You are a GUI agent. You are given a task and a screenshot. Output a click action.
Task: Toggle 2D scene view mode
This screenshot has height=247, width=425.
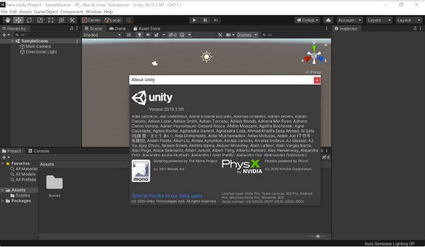(129, 35)
